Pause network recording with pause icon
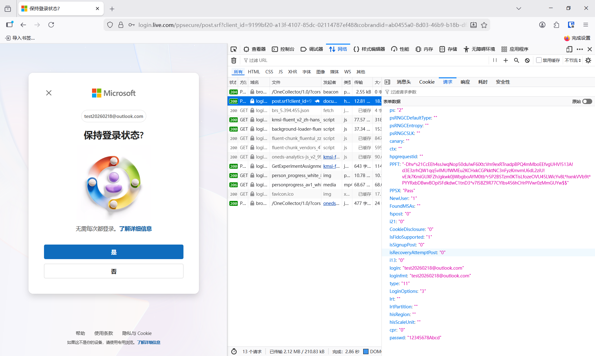Image resolution: width=595 pixels, height=356 pixels. (495, 60)
